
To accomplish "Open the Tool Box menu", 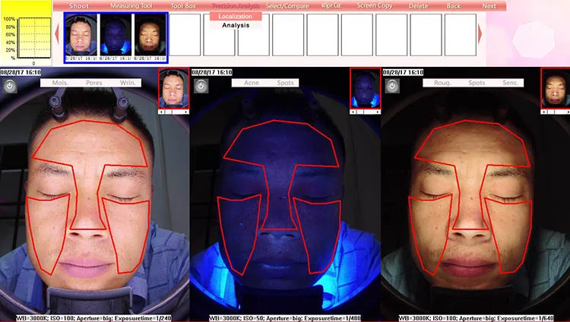I will point(183,6).
